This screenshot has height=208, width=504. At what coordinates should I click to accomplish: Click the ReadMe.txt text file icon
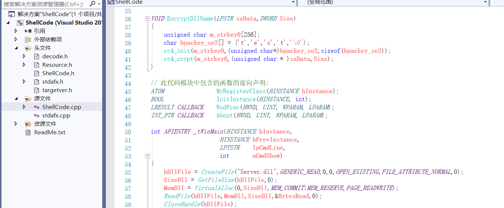28,132
